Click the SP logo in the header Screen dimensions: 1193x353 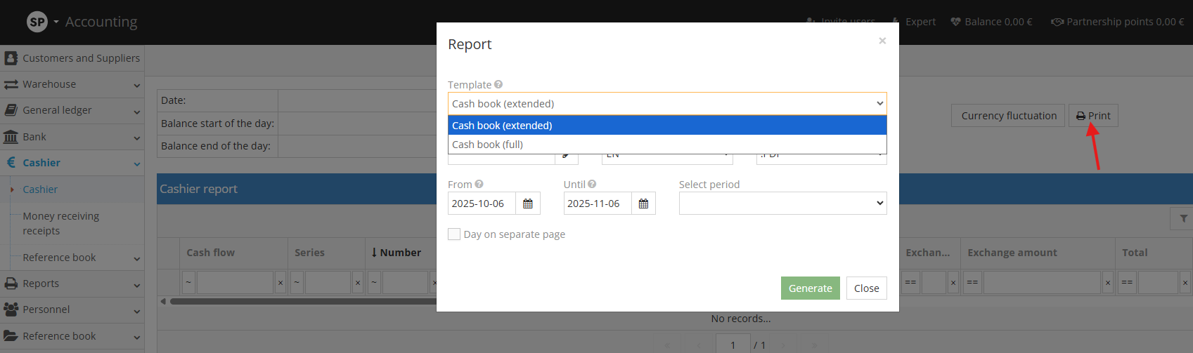[x=37, y=22]
